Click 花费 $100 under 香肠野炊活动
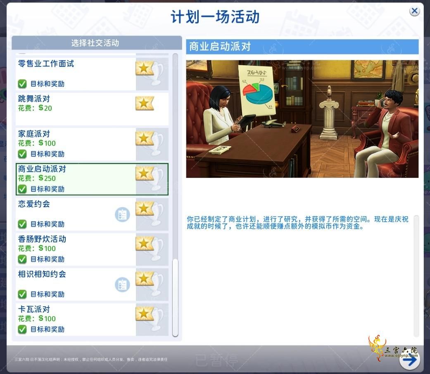The image size is (430, 374). [x=37, y=249]
